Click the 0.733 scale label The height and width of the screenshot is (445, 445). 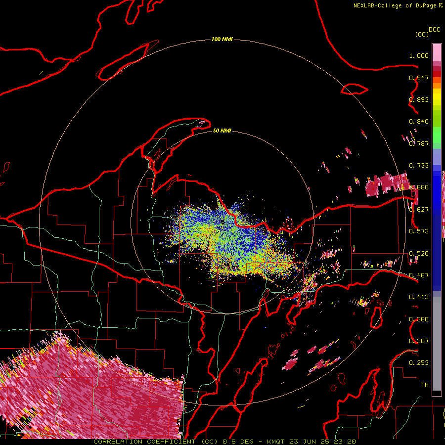419,166
